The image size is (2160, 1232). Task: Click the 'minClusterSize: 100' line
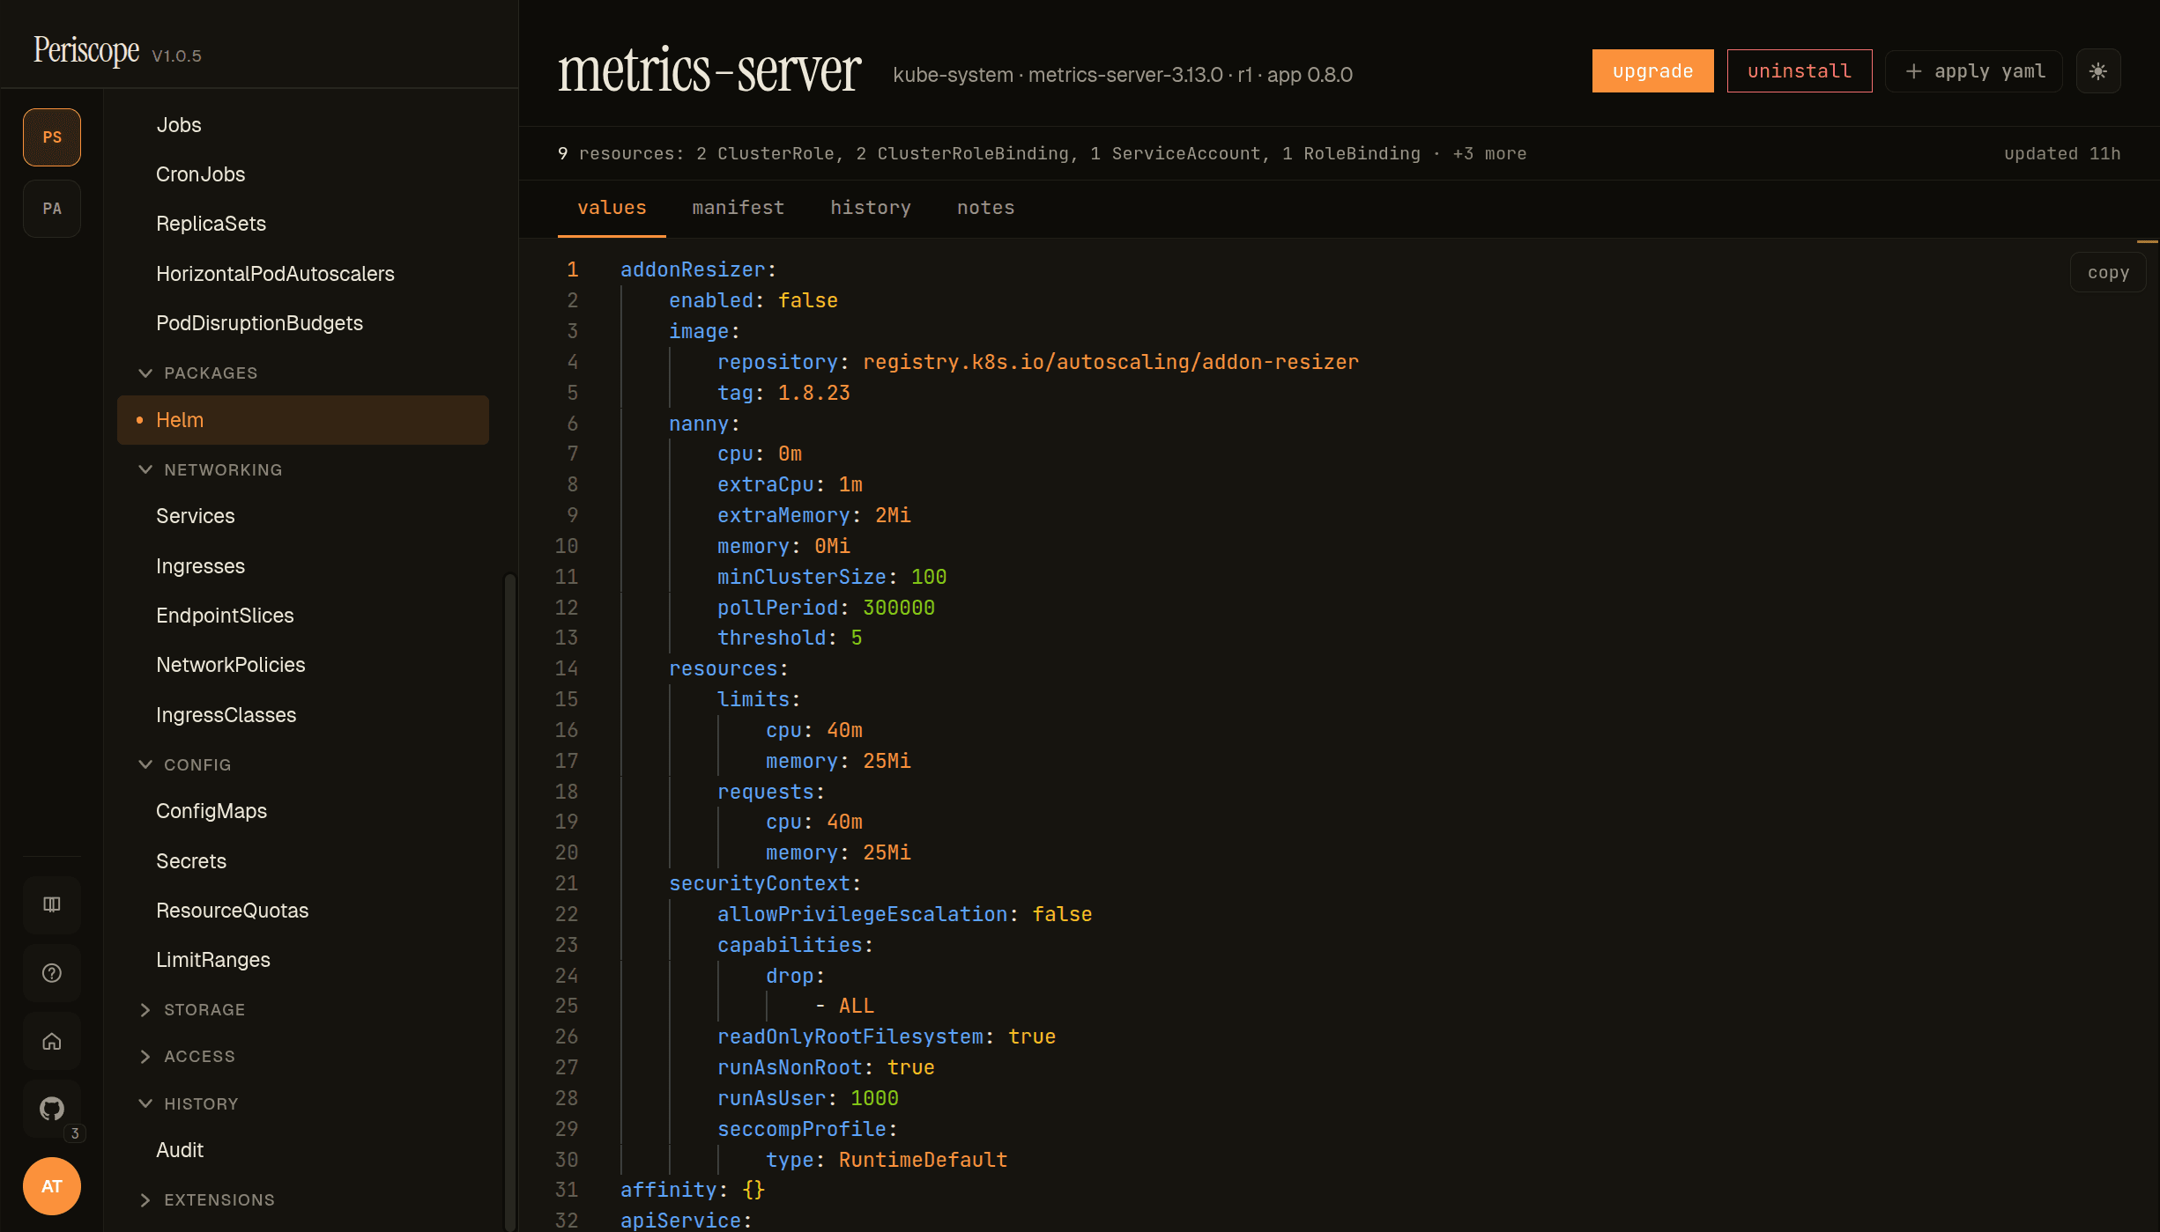832,577
